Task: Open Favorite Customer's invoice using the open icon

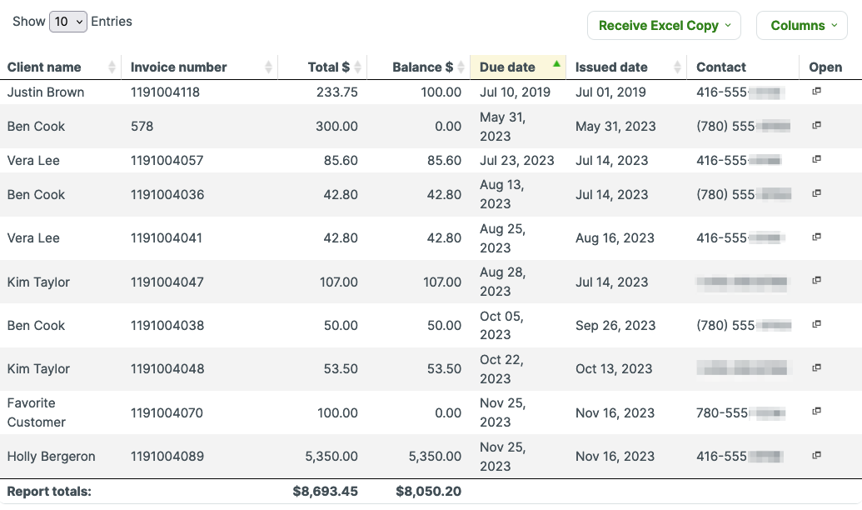Action: pos(816,411)
